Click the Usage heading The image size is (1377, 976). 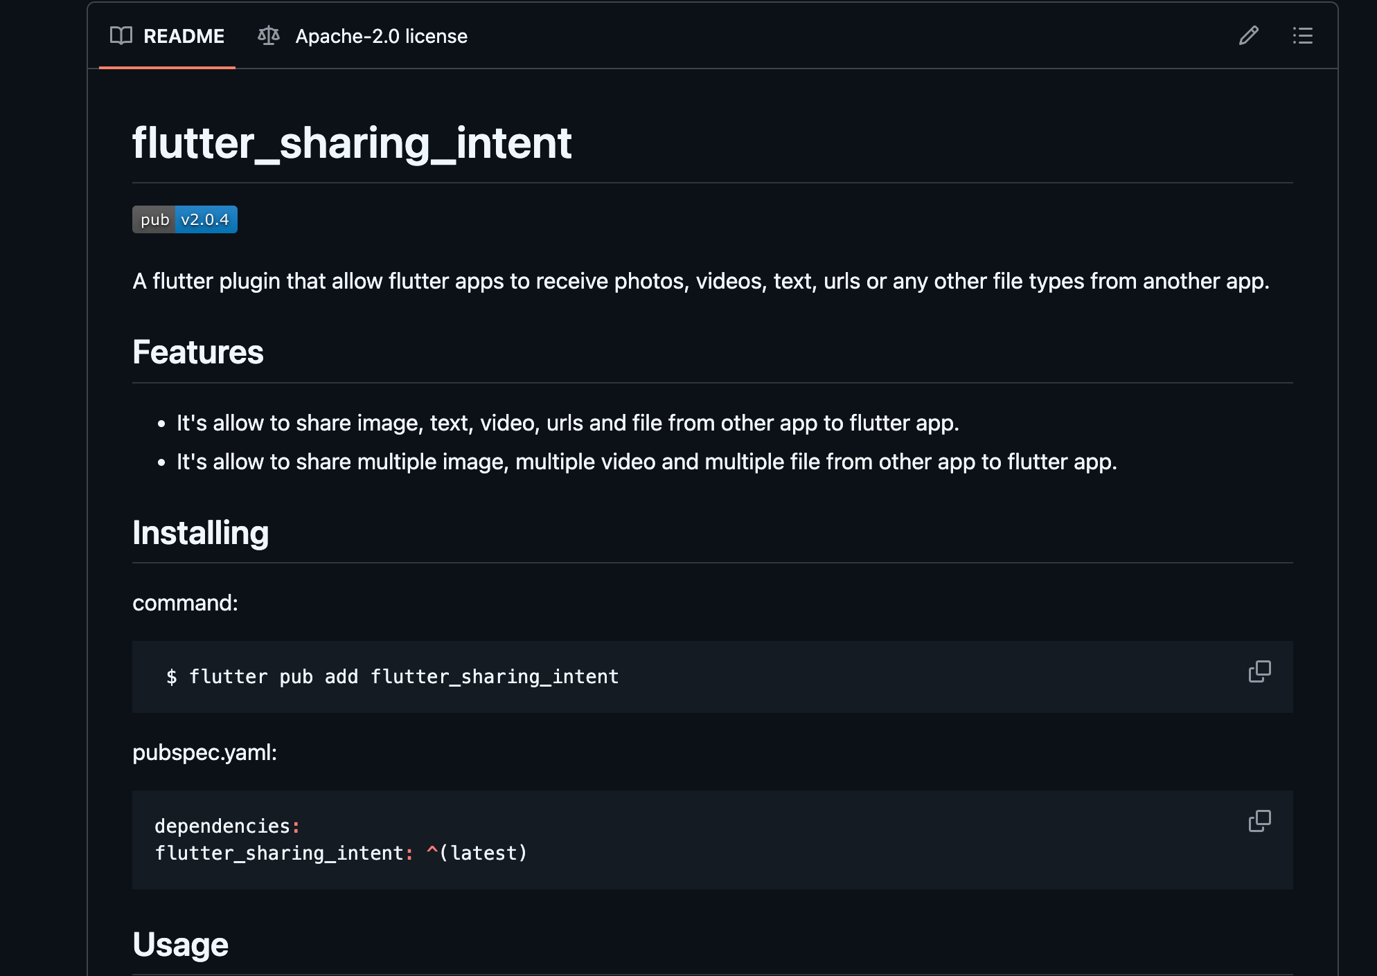(x=181, y=944)
